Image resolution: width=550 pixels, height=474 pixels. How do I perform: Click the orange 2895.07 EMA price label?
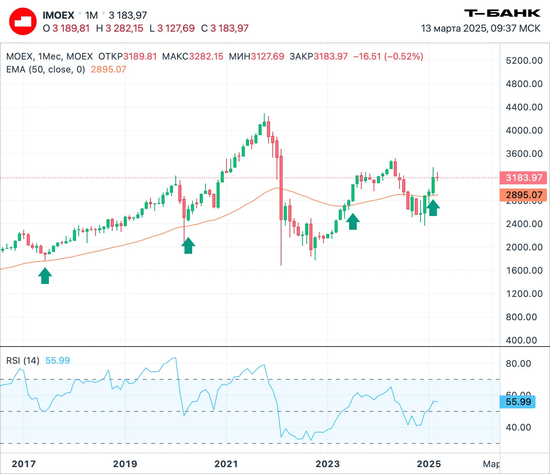click(523, 195)
